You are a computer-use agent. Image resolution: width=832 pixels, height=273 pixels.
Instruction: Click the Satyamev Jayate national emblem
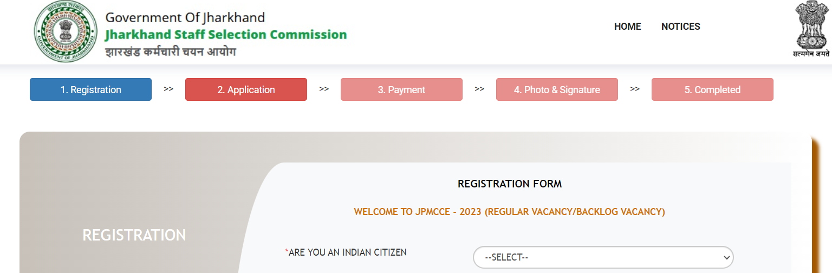tap(812, 29)
